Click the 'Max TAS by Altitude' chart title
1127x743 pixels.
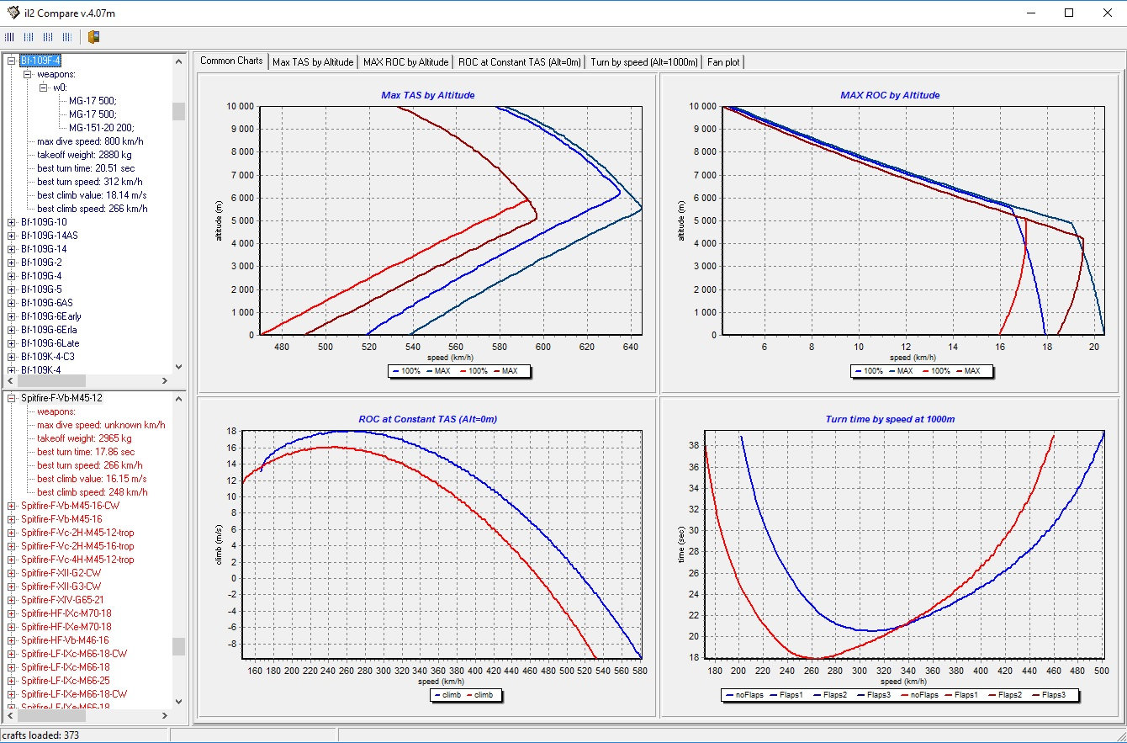(x=428, y=95)
